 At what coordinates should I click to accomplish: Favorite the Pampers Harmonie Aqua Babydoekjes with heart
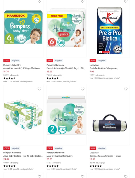click(x=40, y=89)
